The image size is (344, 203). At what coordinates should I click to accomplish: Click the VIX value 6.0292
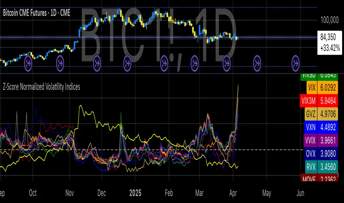click(328, 87)
